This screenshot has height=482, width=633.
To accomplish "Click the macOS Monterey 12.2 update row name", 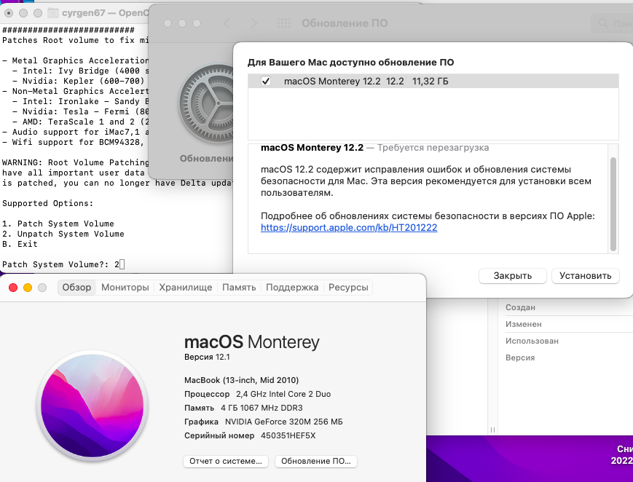I will 332,81.
